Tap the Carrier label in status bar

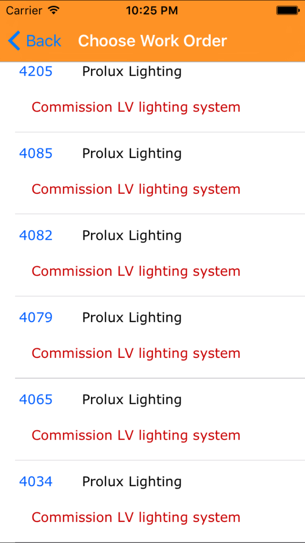point(24,11)
